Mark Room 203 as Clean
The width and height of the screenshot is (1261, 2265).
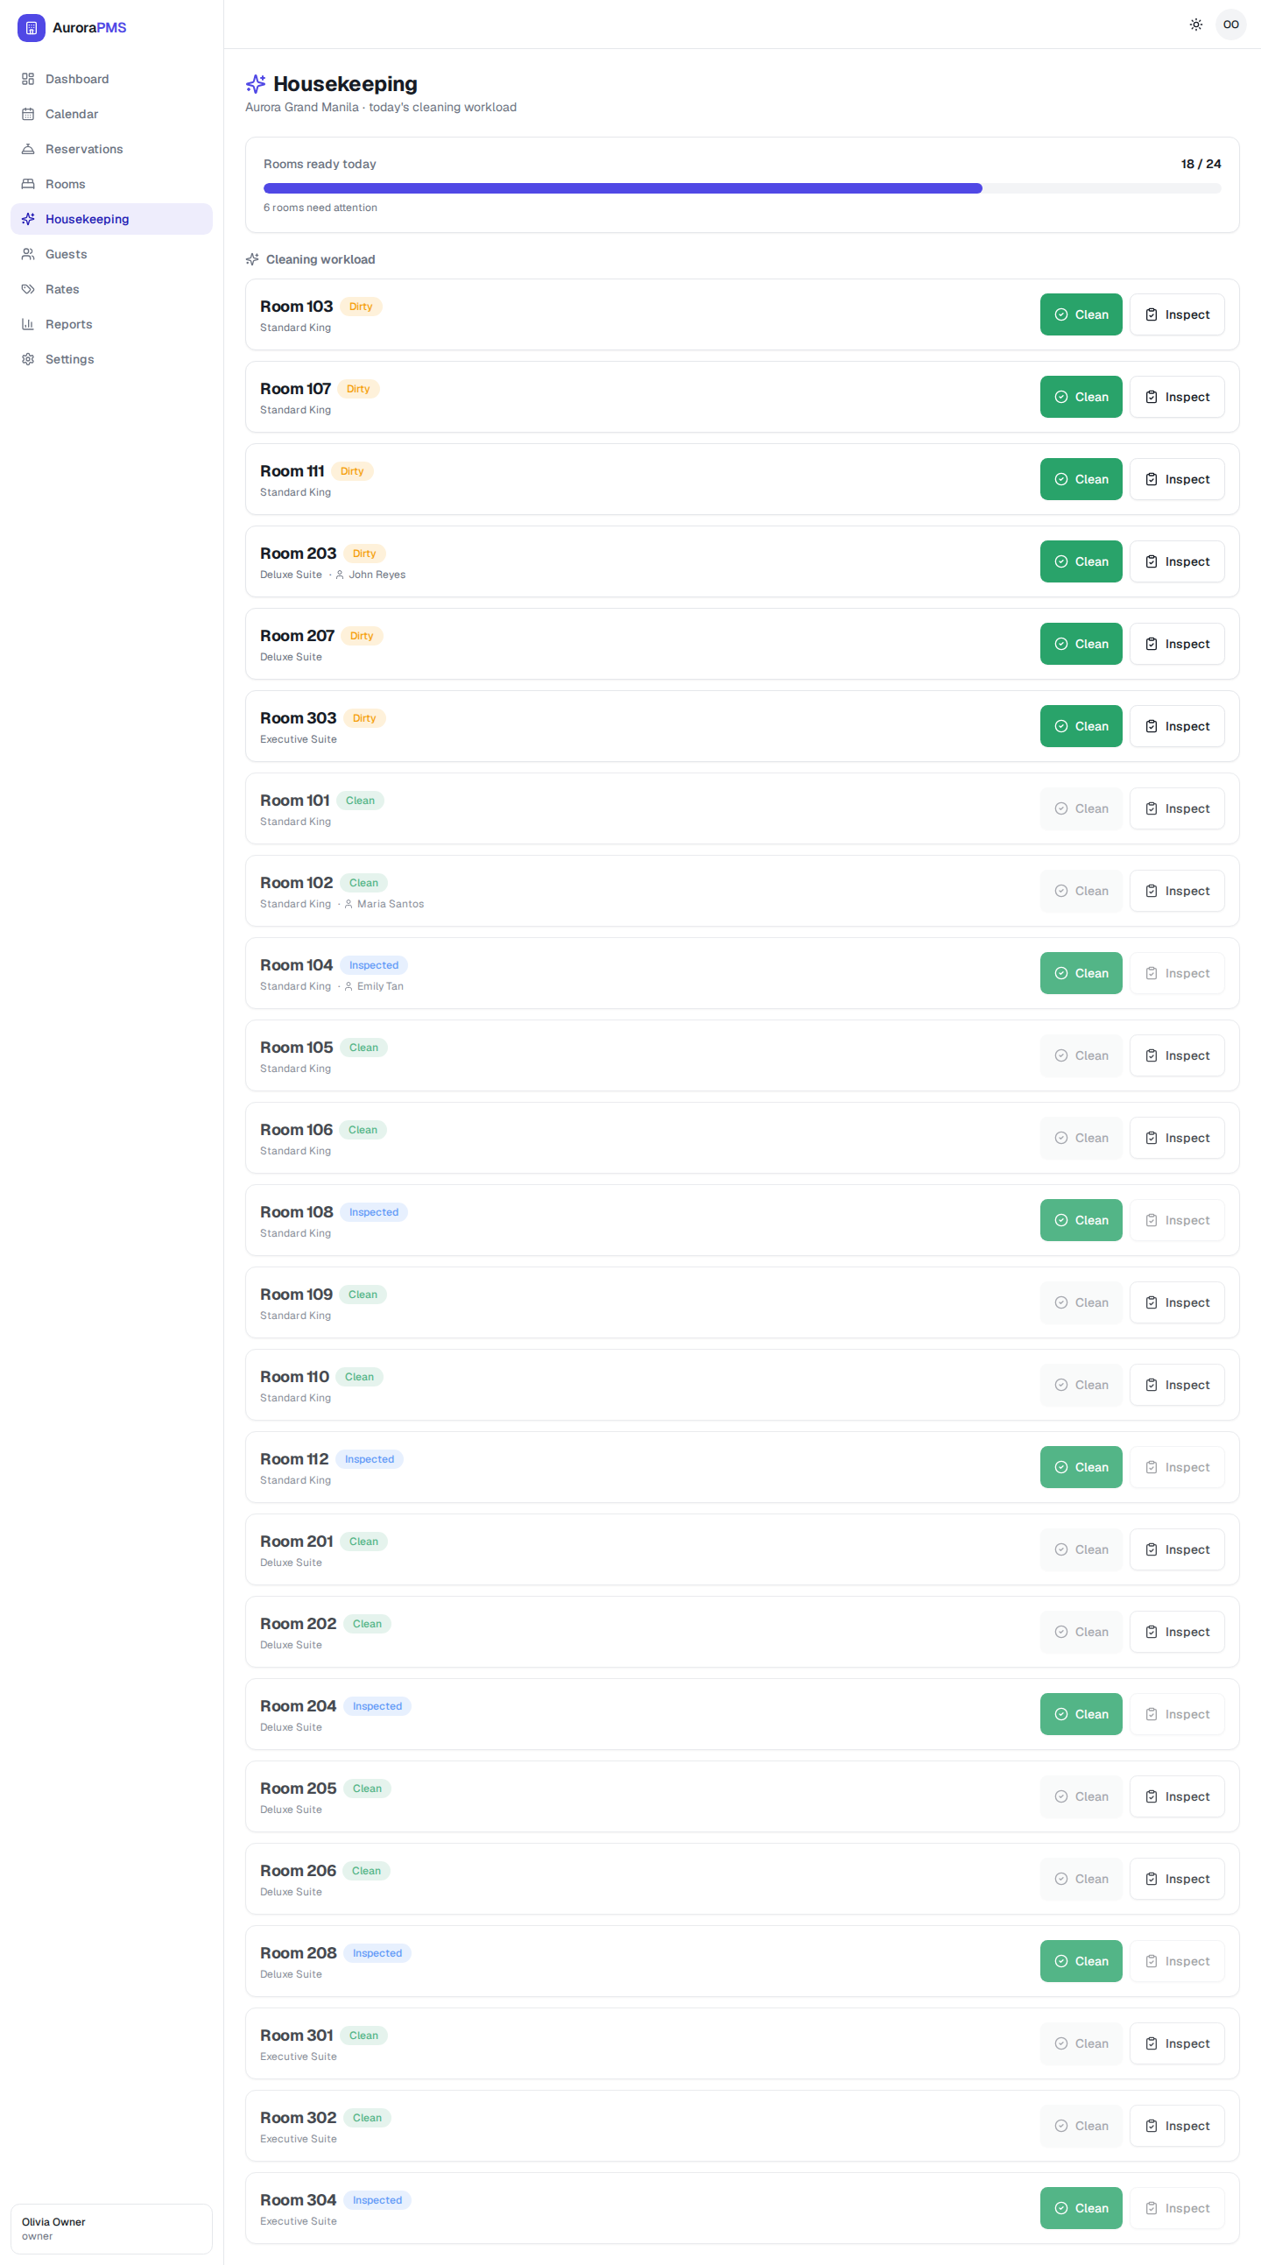[1081, 561]
